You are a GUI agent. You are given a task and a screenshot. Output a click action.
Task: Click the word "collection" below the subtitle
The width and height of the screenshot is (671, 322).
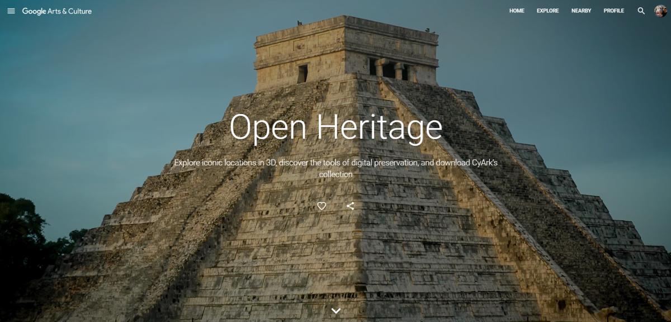pyautogui.click(x=335, y=174)
